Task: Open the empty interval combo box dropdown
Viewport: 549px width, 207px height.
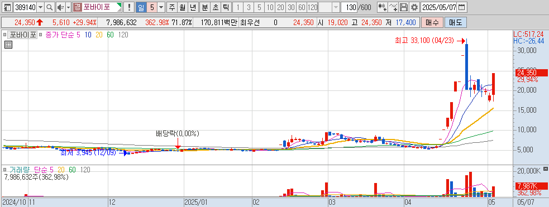Action: coord(336,7)
